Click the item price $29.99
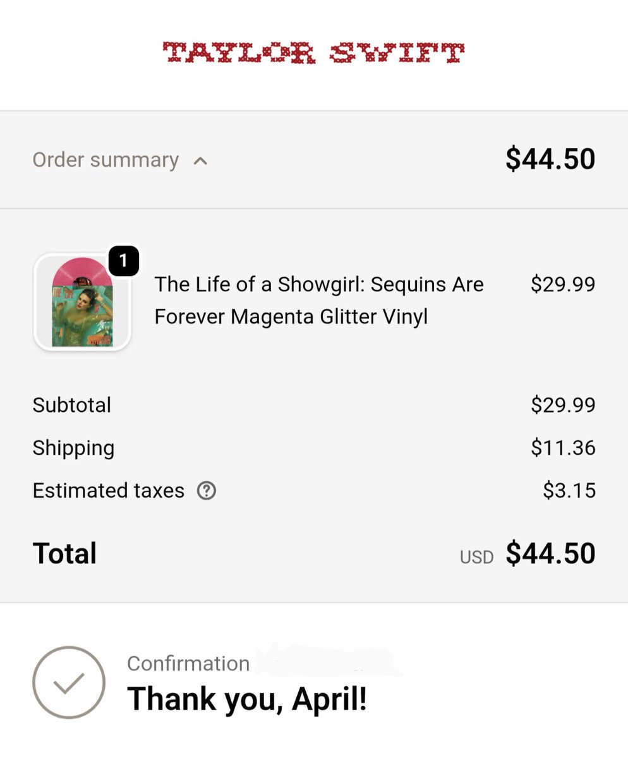Image resolution: width=628 pixels, height=758 pixels. 563,284
